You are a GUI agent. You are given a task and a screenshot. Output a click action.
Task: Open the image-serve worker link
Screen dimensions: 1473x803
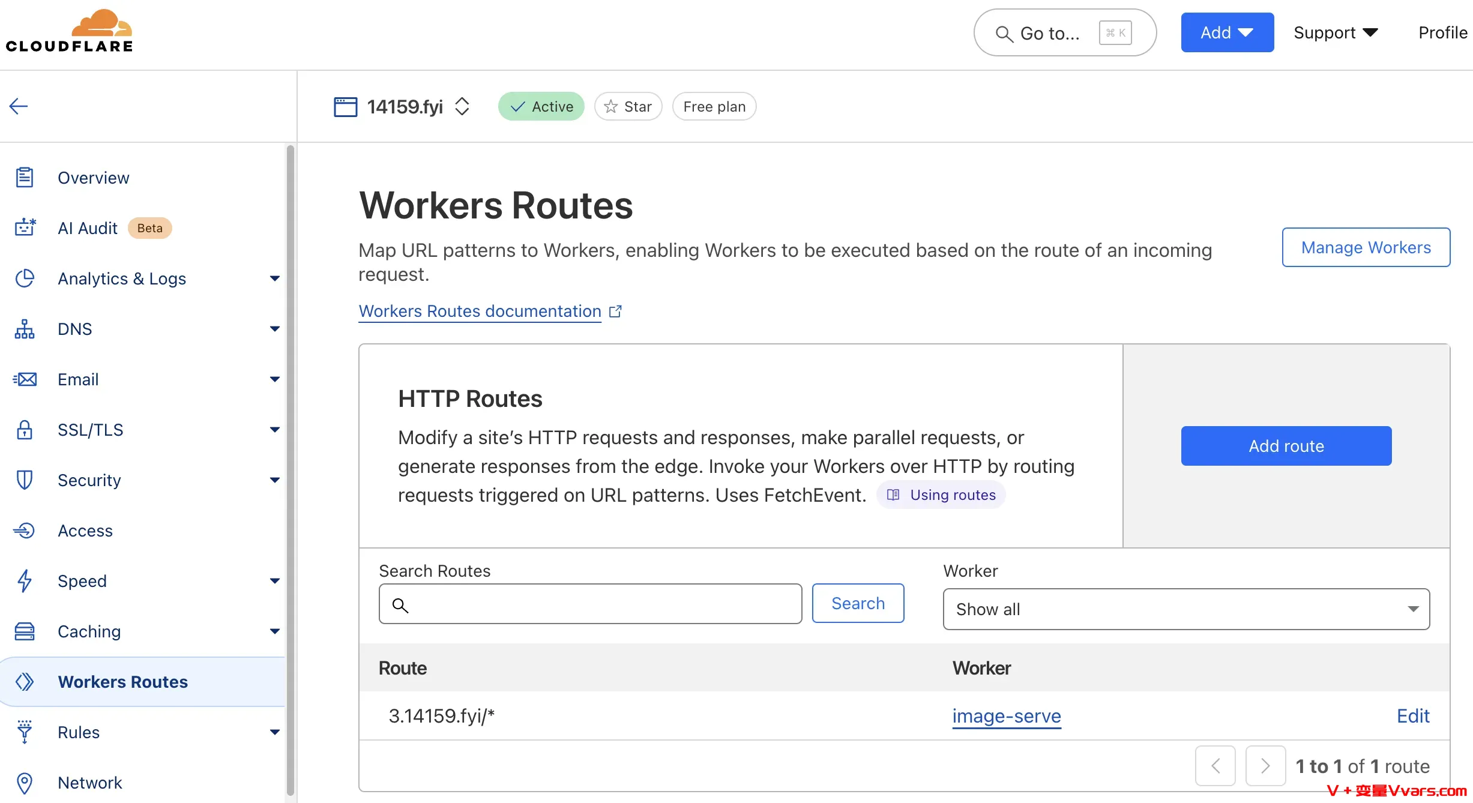pos(1007,716)
